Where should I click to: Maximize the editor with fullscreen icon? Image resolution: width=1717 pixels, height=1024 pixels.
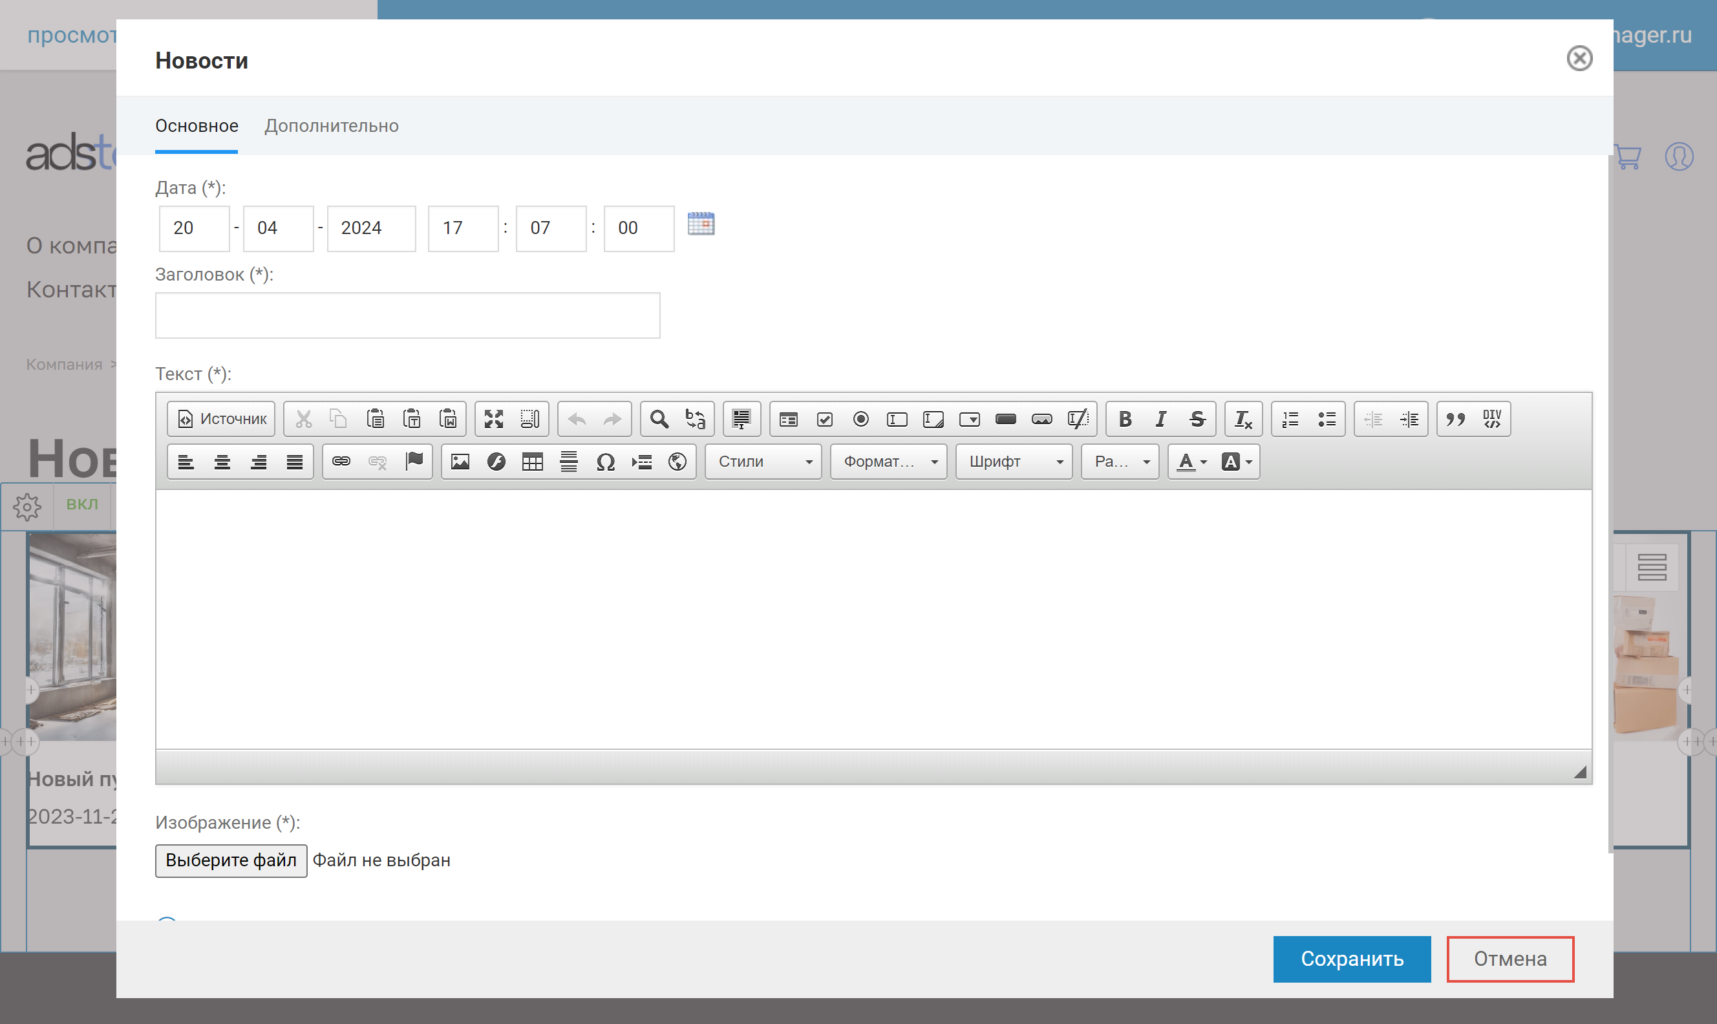coord(493,419)
